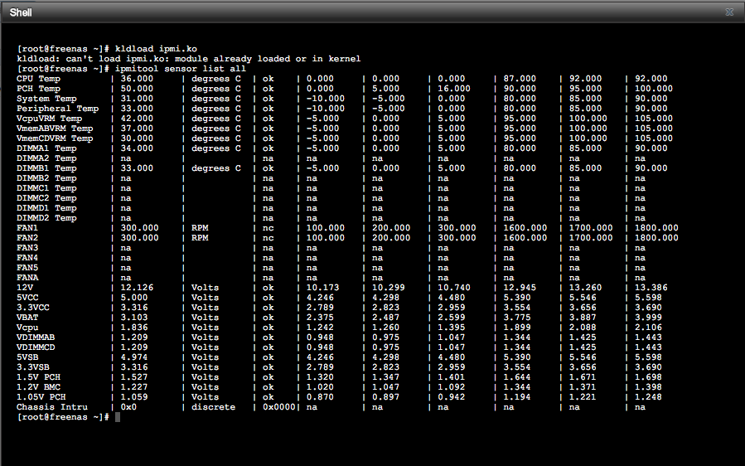Click the 'discrete' unit in Chassis row
Image resolution: width=745 pixels, height=466 pixels.
[213, 408]
